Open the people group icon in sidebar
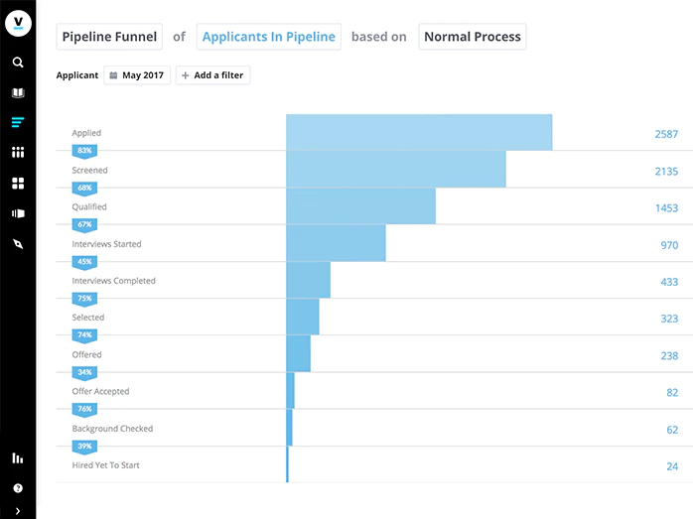 click(x=18, y=153)
